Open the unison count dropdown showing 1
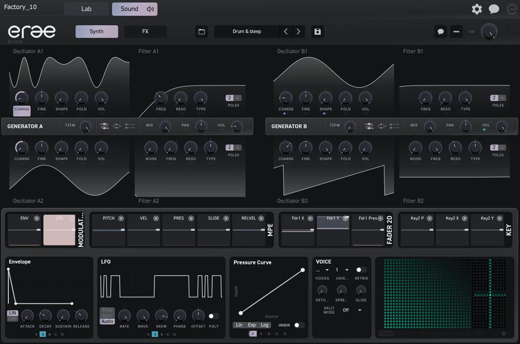520x344 pixels. [x=342, y=270]
